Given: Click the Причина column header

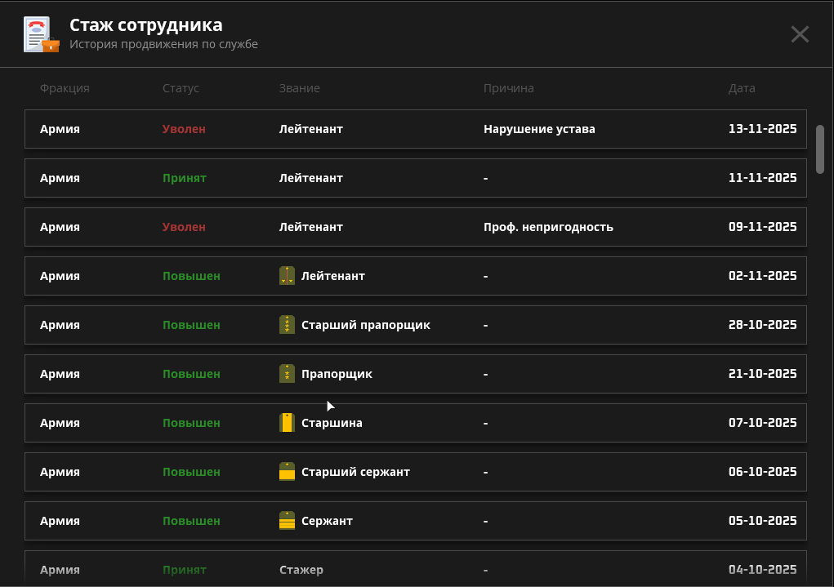Looking at the screenshot, I should [508, 88].
